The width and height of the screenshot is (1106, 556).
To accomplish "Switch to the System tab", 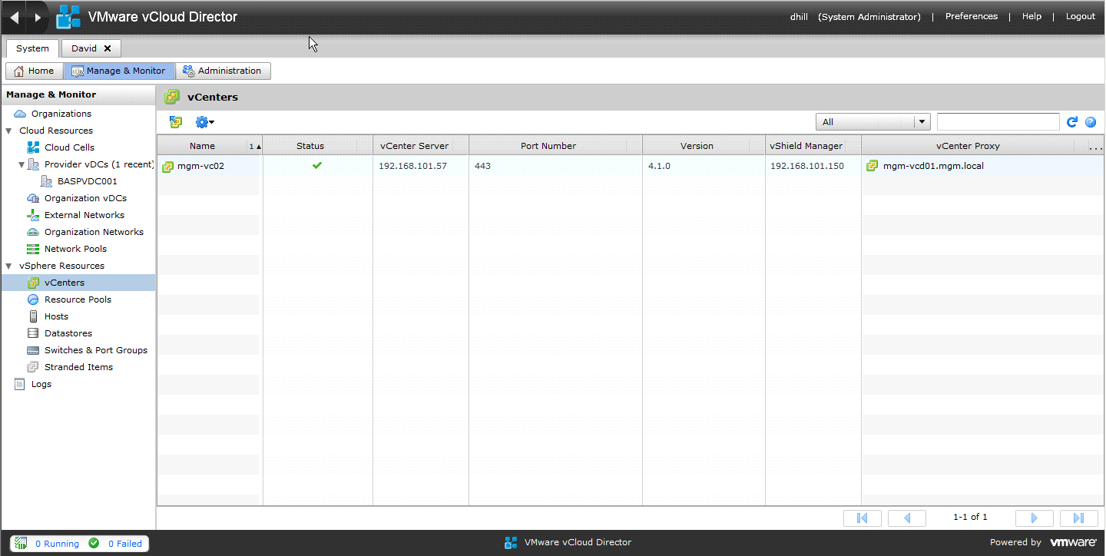I will coord(33,48).
